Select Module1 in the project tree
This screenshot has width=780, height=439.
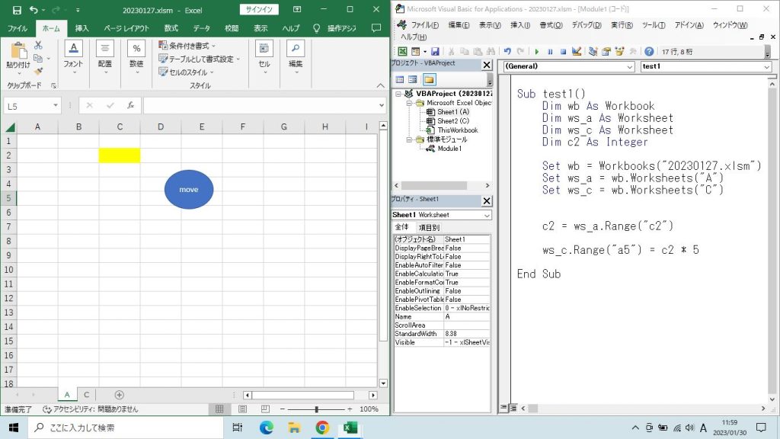449,149
